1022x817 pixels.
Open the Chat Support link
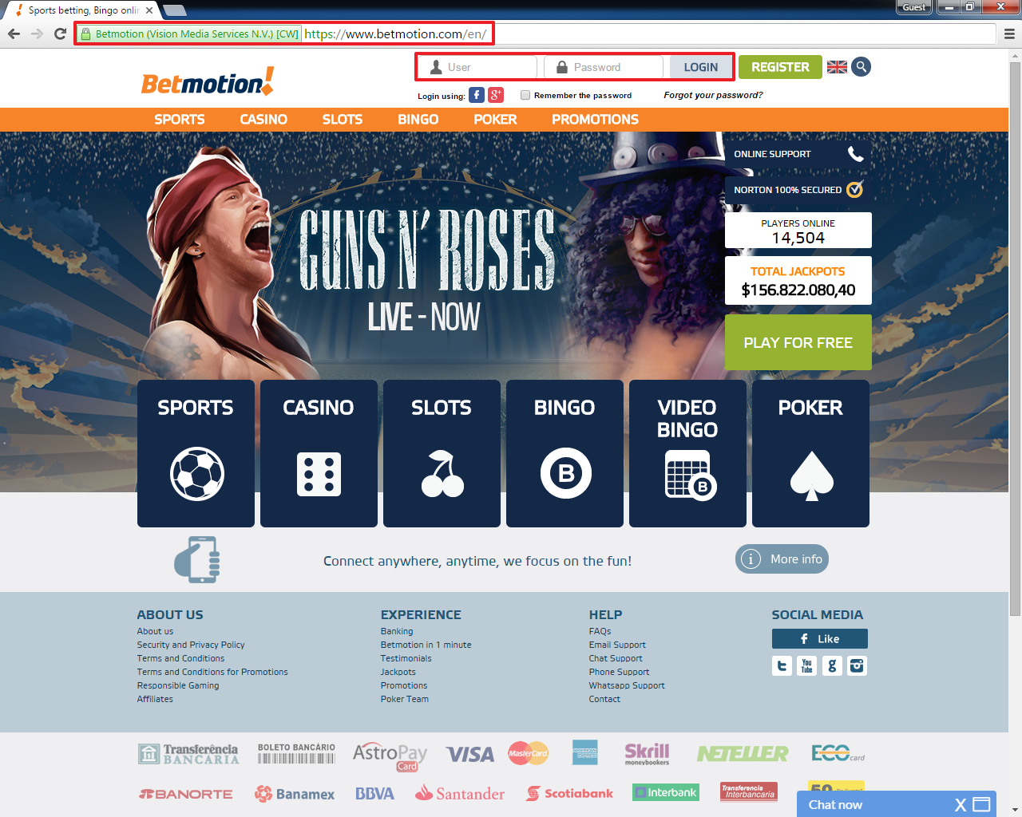click(x=616, y=658)
